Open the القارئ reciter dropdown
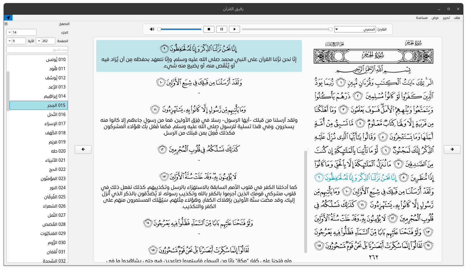This screenshot has height=270, width=467. click(355, 29)
